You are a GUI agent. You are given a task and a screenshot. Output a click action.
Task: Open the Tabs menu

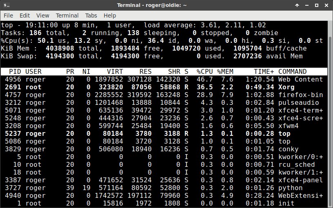(91, 15)
